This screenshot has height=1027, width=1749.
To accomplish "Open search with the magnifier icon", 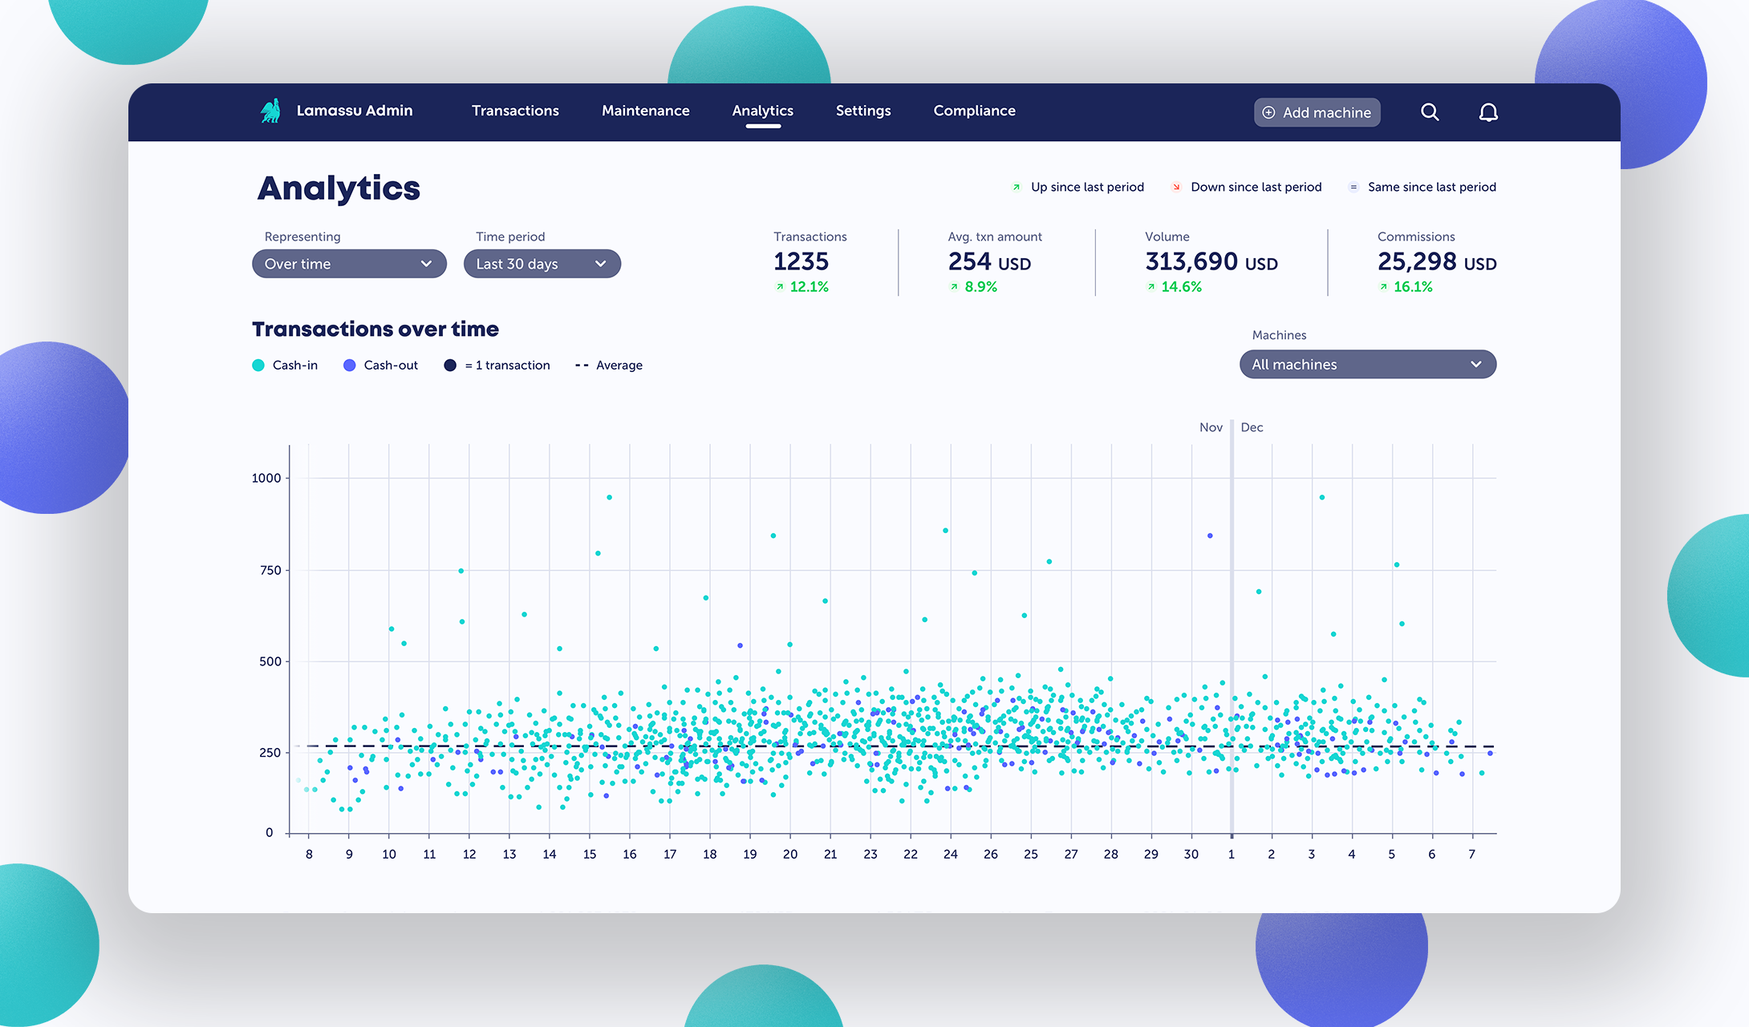I will 1430,112.
